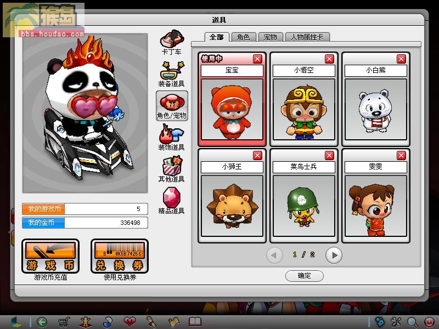Image resolution: width=439 pixels, height=329 pixels.
Task: Click the 游戏币 recharge button
Action: click(x=50, y=256)
